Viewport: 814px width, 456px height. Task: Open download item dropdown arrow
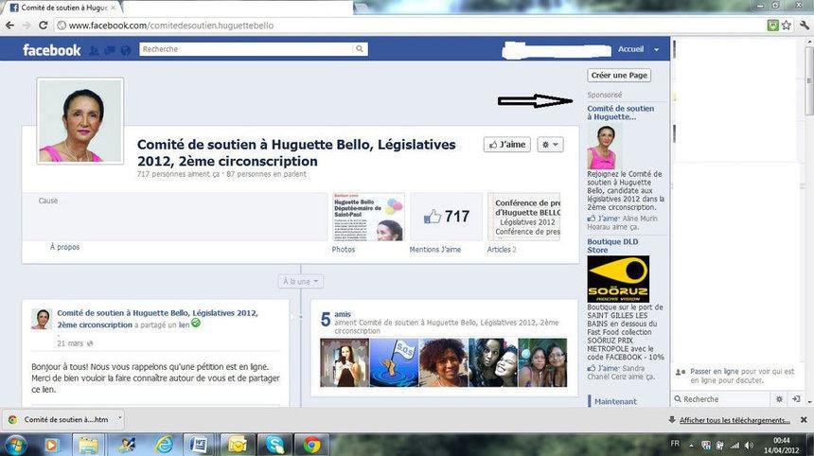pyautogui.click(x=119, y=419)
